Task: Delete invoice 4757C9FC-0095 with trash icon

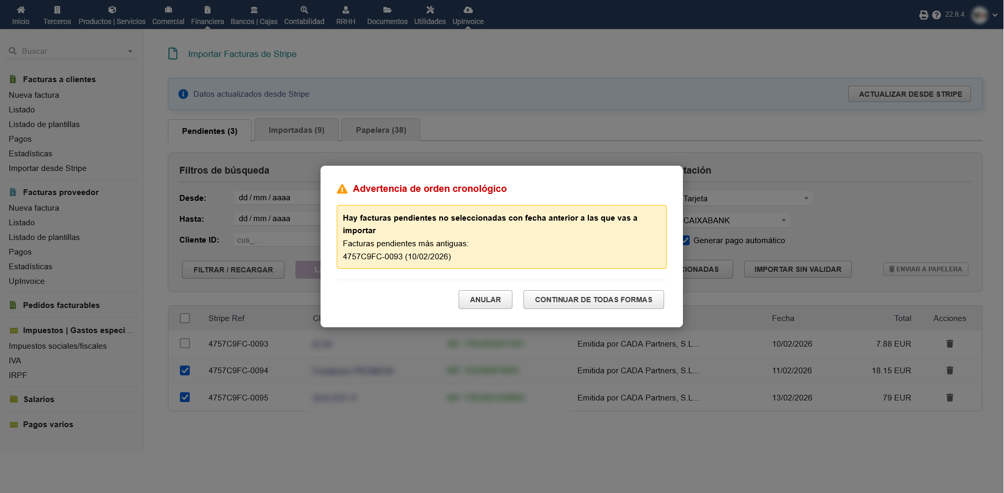Action: (x=950, y=397)
